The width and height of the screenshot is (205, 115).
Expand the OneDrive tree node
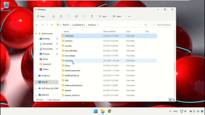coord(36,76)
